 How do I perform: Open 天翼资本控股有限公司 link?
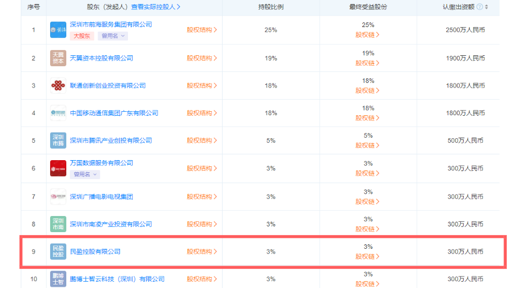101,58
